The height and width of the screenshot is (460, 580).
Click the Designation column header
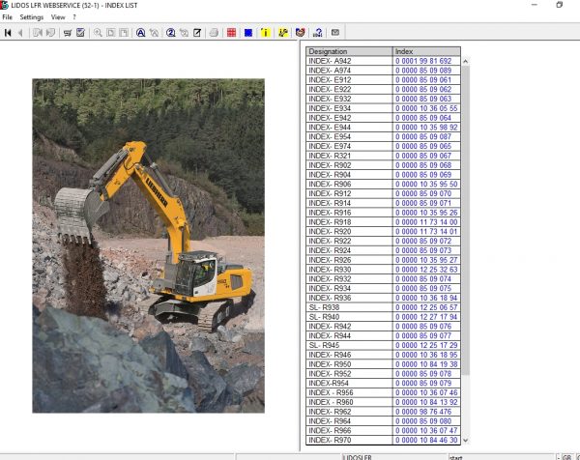[349, 51]
